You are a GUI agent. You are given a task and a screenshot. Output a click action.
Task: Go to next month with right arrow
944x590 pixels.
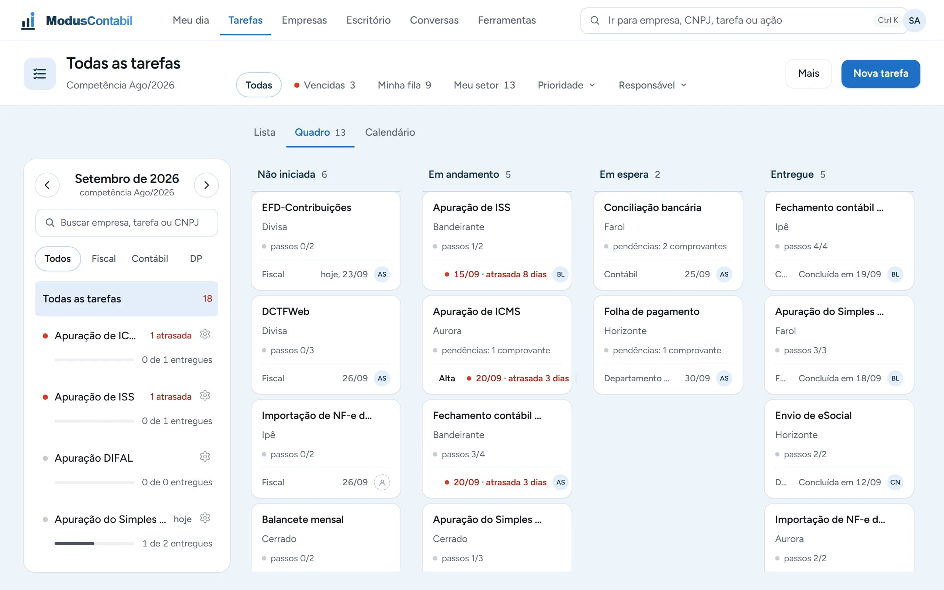coord(206,185)
